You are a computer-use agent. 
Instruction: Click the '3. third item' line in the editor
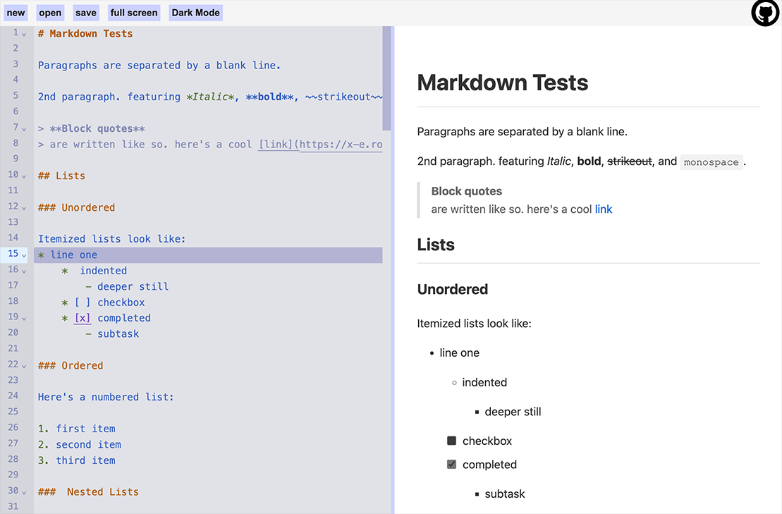[x=77, y=460]
